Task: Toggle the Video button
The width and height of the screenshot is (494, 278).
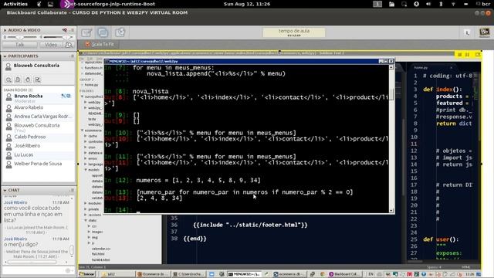Action: point(51,45)
